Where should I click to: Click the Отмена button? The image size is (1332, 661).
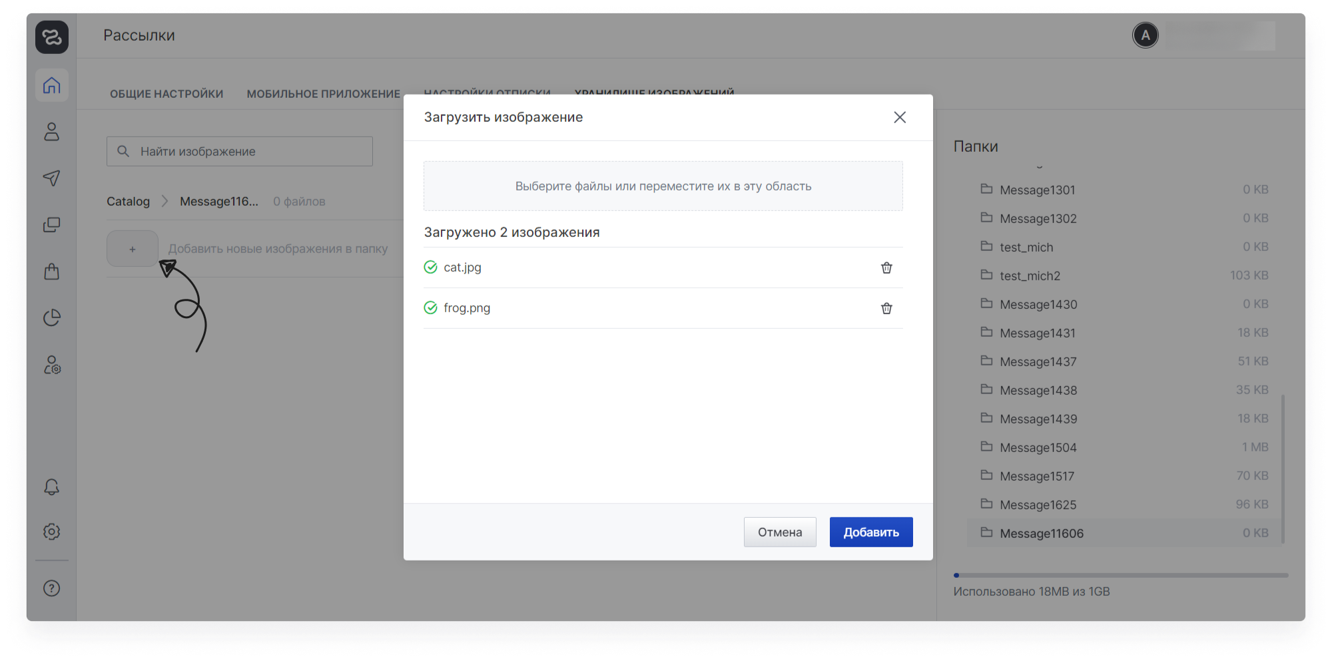[780, 532]
